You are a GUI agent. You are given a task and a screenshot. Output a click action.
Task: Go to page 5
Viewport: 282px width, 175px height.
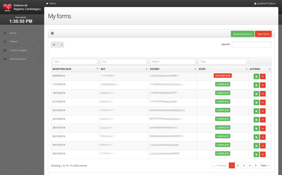[x=256, y=165]
